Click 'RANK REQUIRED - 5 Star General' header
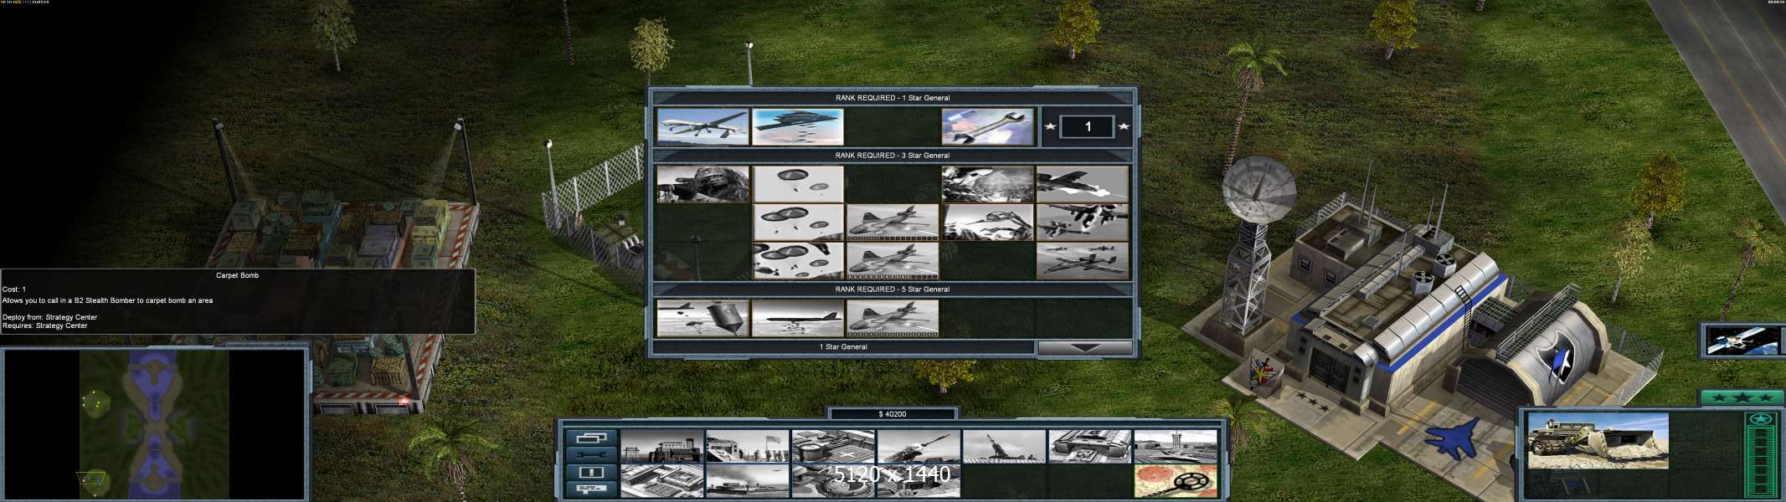The image size is (1786, 502). [x=893, y=289]
